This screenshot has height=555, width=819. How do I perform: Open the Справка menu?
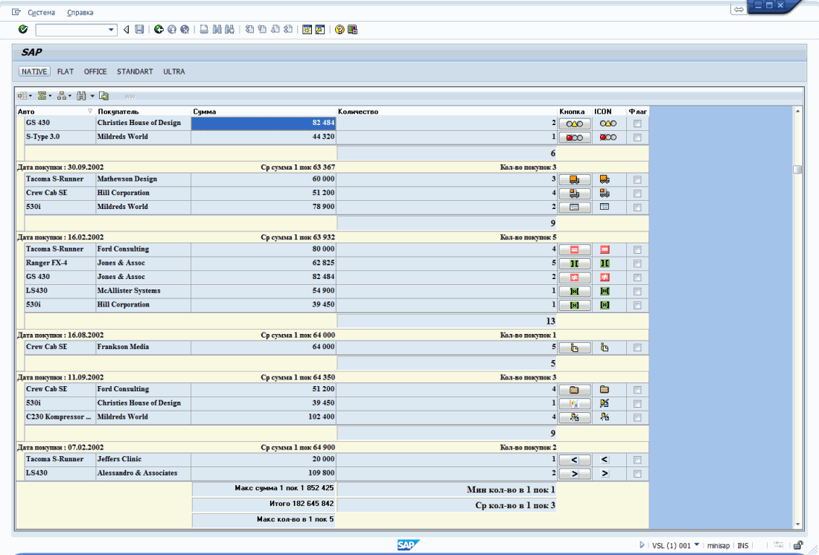(80, 12)
